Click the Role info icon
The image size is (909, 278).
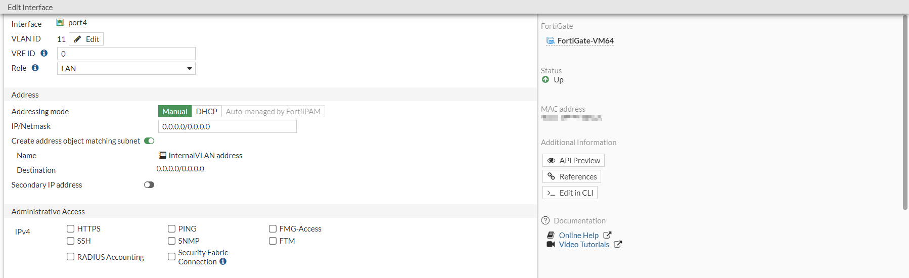(x=35, y=68)
